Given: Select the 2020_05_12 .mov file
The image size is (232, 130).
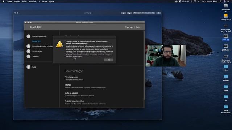Looking at the screenshot, I should (x=225, y=28).
